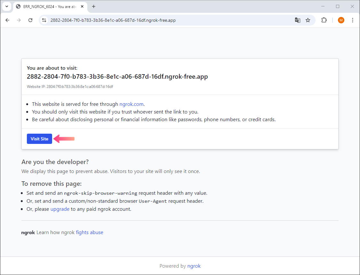Viewport: 360px width, 275px height.
Task: Follow the upgrade link
Action: 60,209
